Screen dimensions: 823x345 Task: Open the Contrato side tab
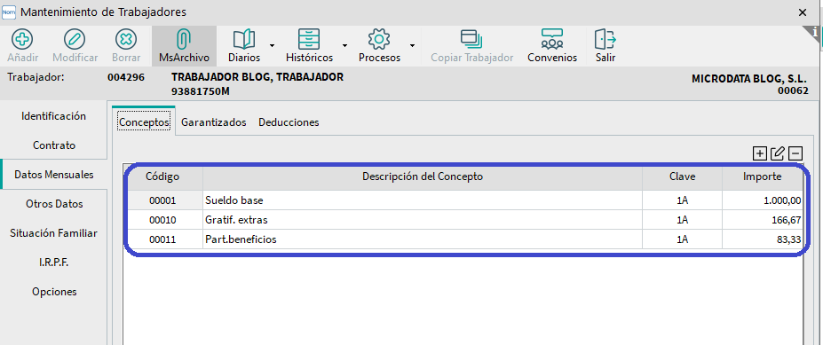[54, 145]
